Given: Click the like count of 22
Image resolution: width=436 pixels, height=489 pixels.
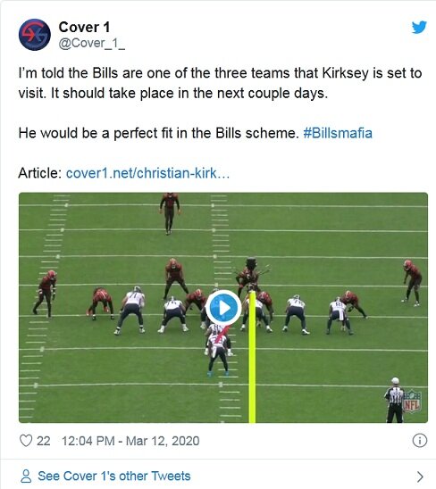Looking at the screenshot, I should pyautogui.click(x=44, y=441).
